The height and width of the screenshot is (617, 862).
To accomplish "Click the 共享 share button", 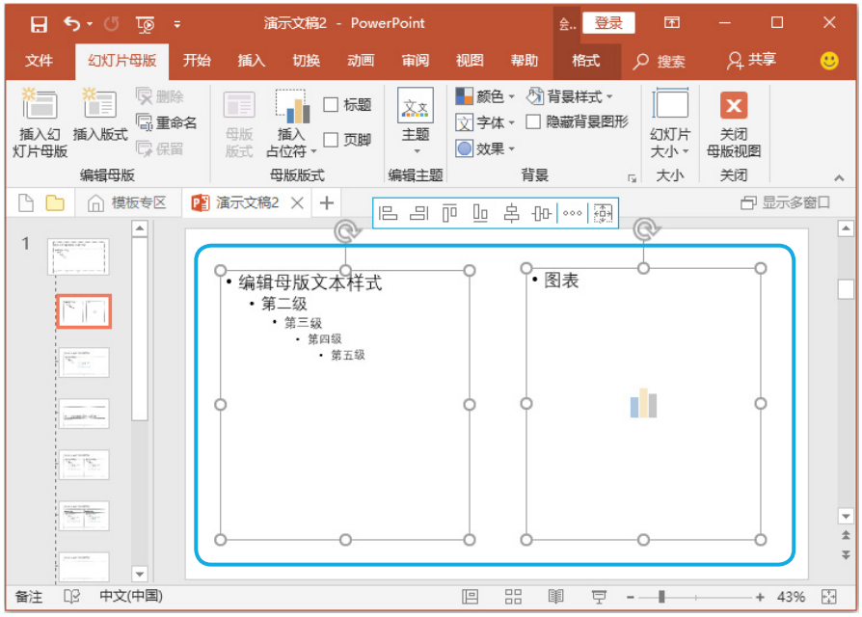I will pyautogui.click(x=751, y=60).
